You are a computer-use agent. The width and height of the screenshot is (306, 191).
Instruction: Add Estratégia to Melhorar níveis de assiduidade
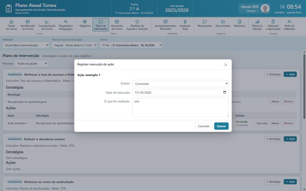pyautogui.click(x=273, y=182)
